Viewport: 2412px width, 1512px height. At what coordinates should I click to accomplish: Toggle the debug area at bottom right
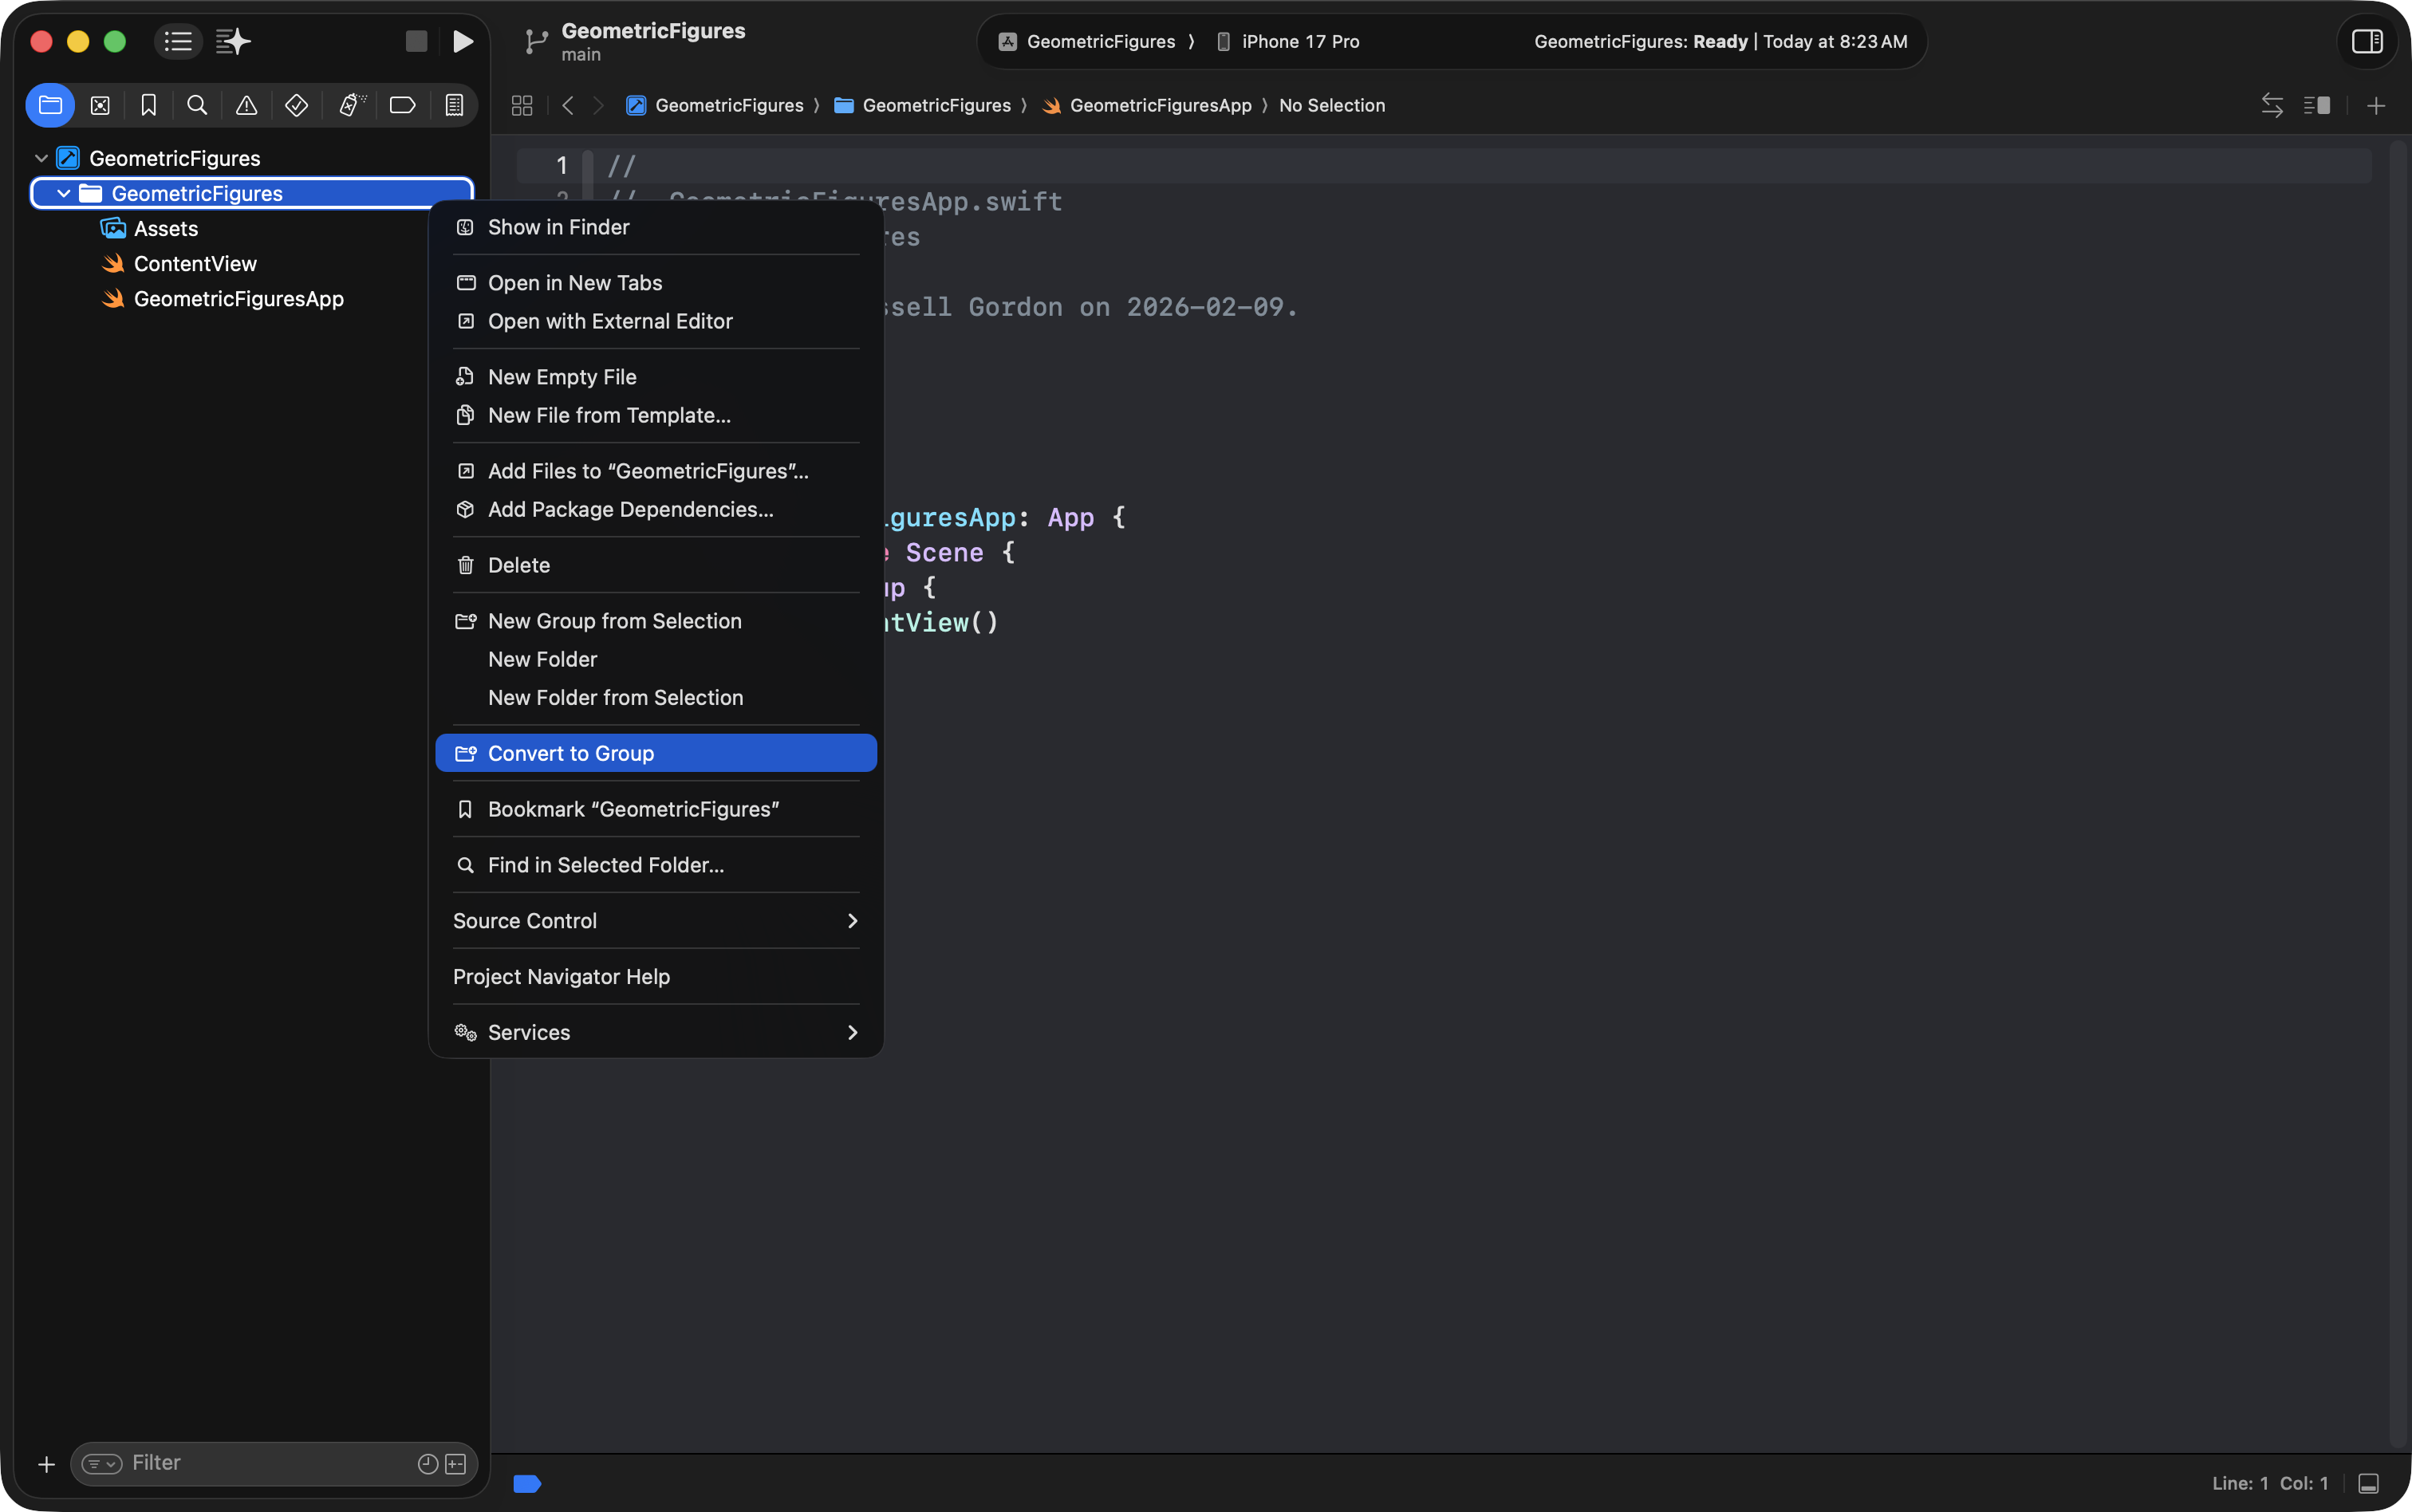(x=2368, y=1483)
